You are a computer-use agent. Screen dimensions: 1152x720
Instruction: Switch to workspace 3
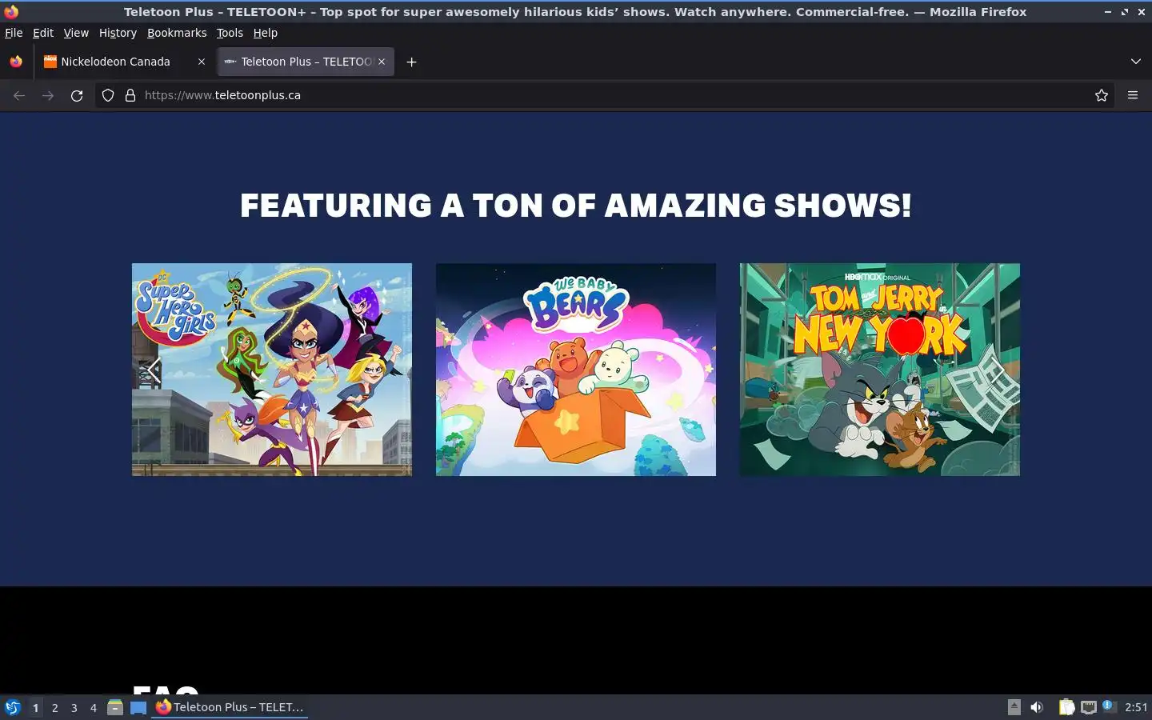pyautogui.click(x=74, y=707)
